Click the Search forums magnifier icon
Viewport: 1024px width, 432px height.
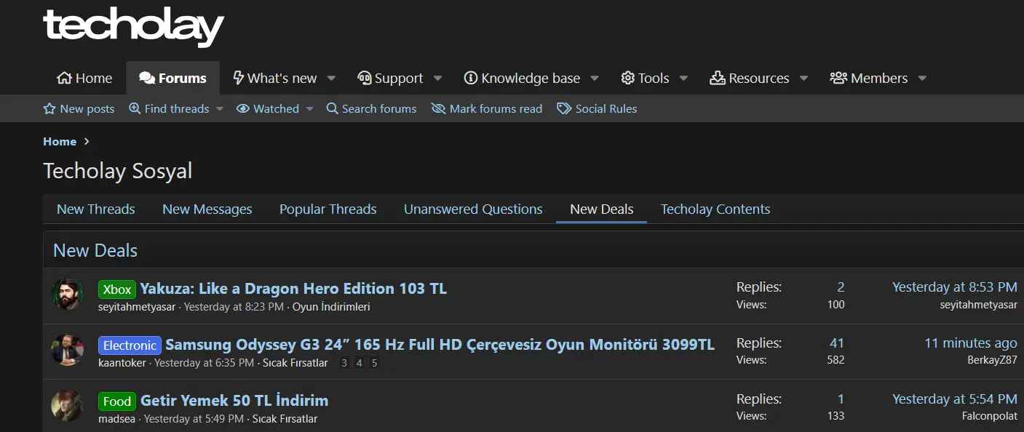(x=332, y=108)
